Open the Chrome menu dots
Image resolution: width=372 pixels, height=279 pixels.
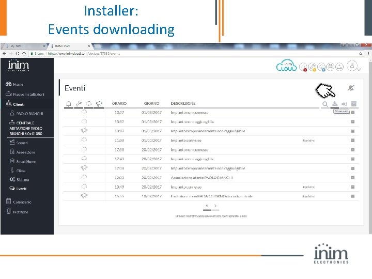point(368,54)
